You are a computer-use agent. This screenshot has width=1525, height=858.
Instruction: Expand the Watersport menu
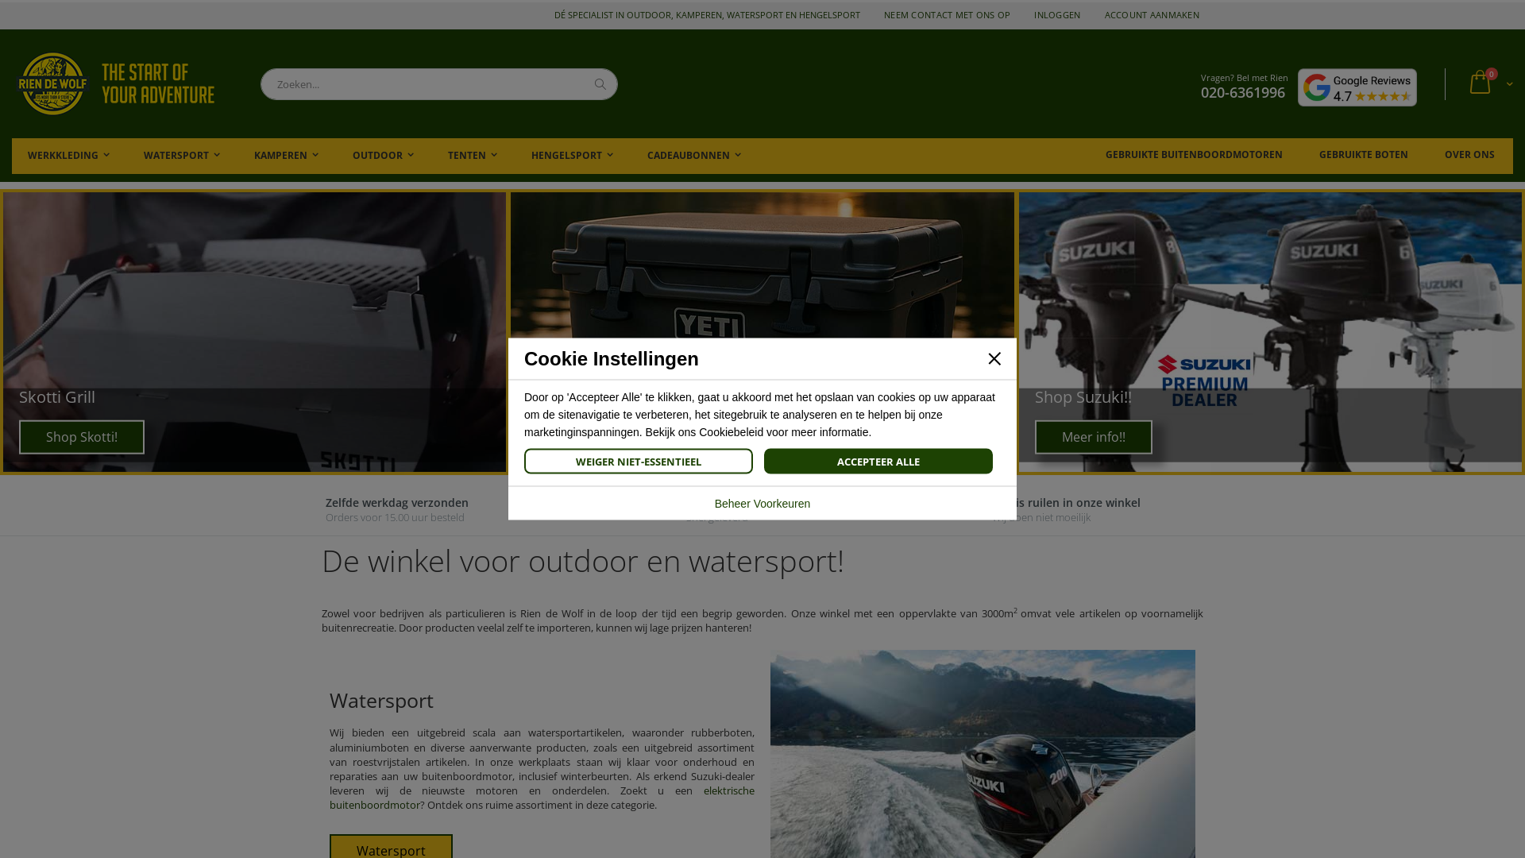181,156
